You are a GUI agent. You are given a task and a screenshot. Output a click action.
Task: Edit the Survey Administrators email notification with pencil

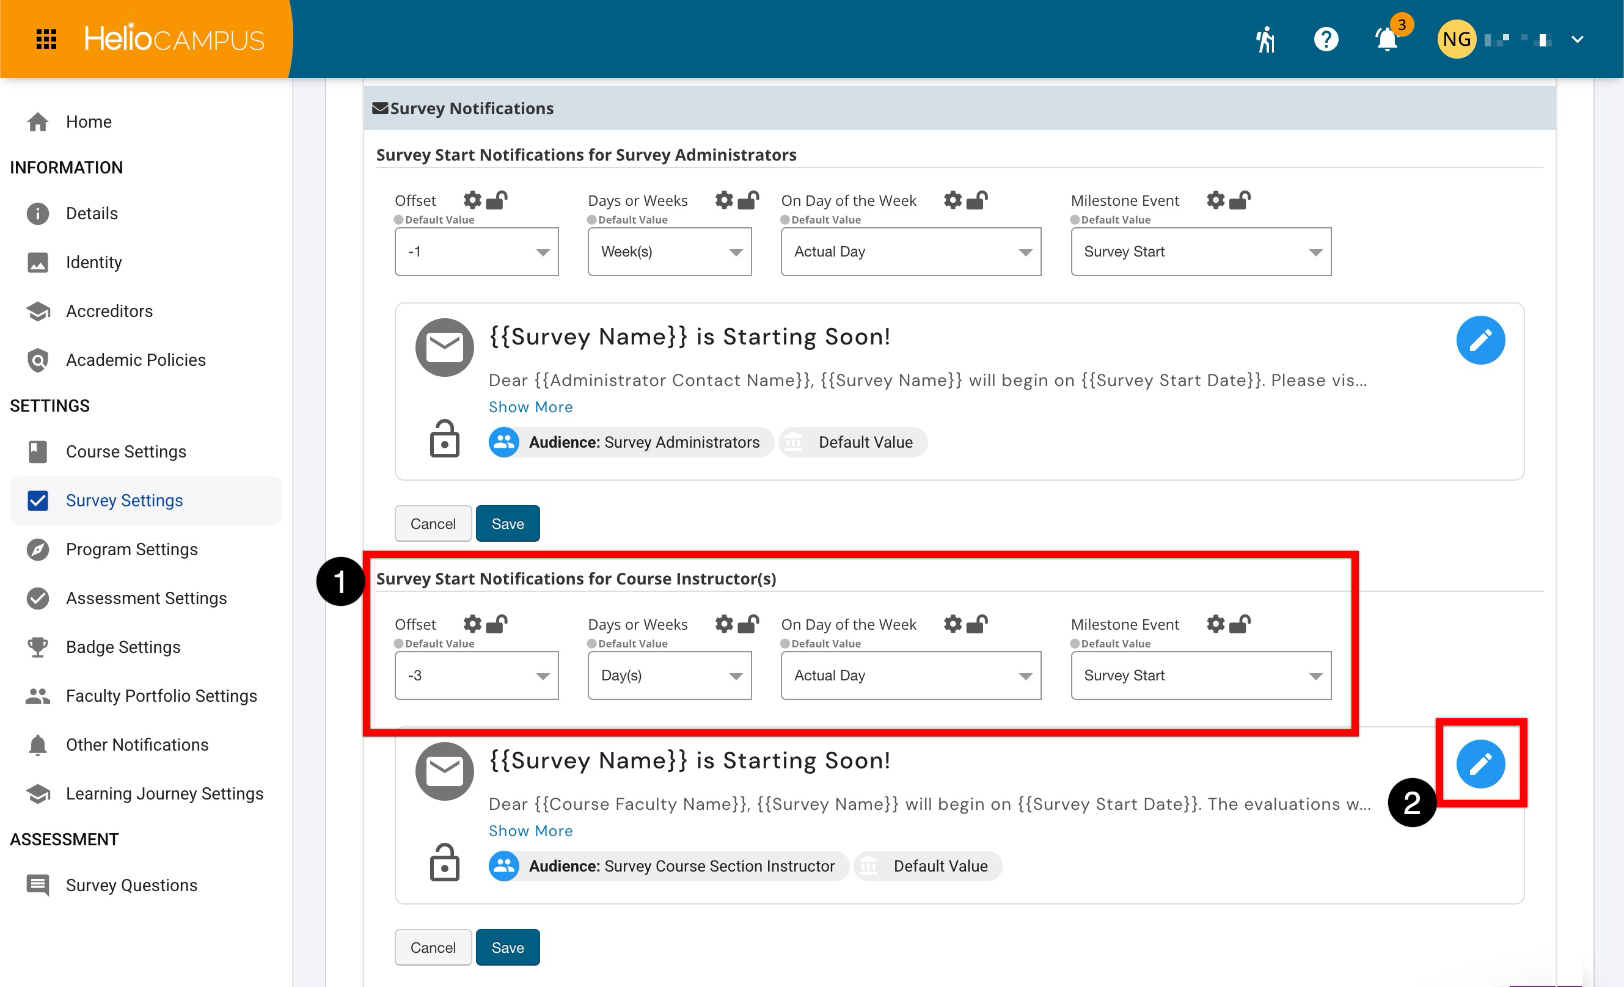pos(1480,340)
